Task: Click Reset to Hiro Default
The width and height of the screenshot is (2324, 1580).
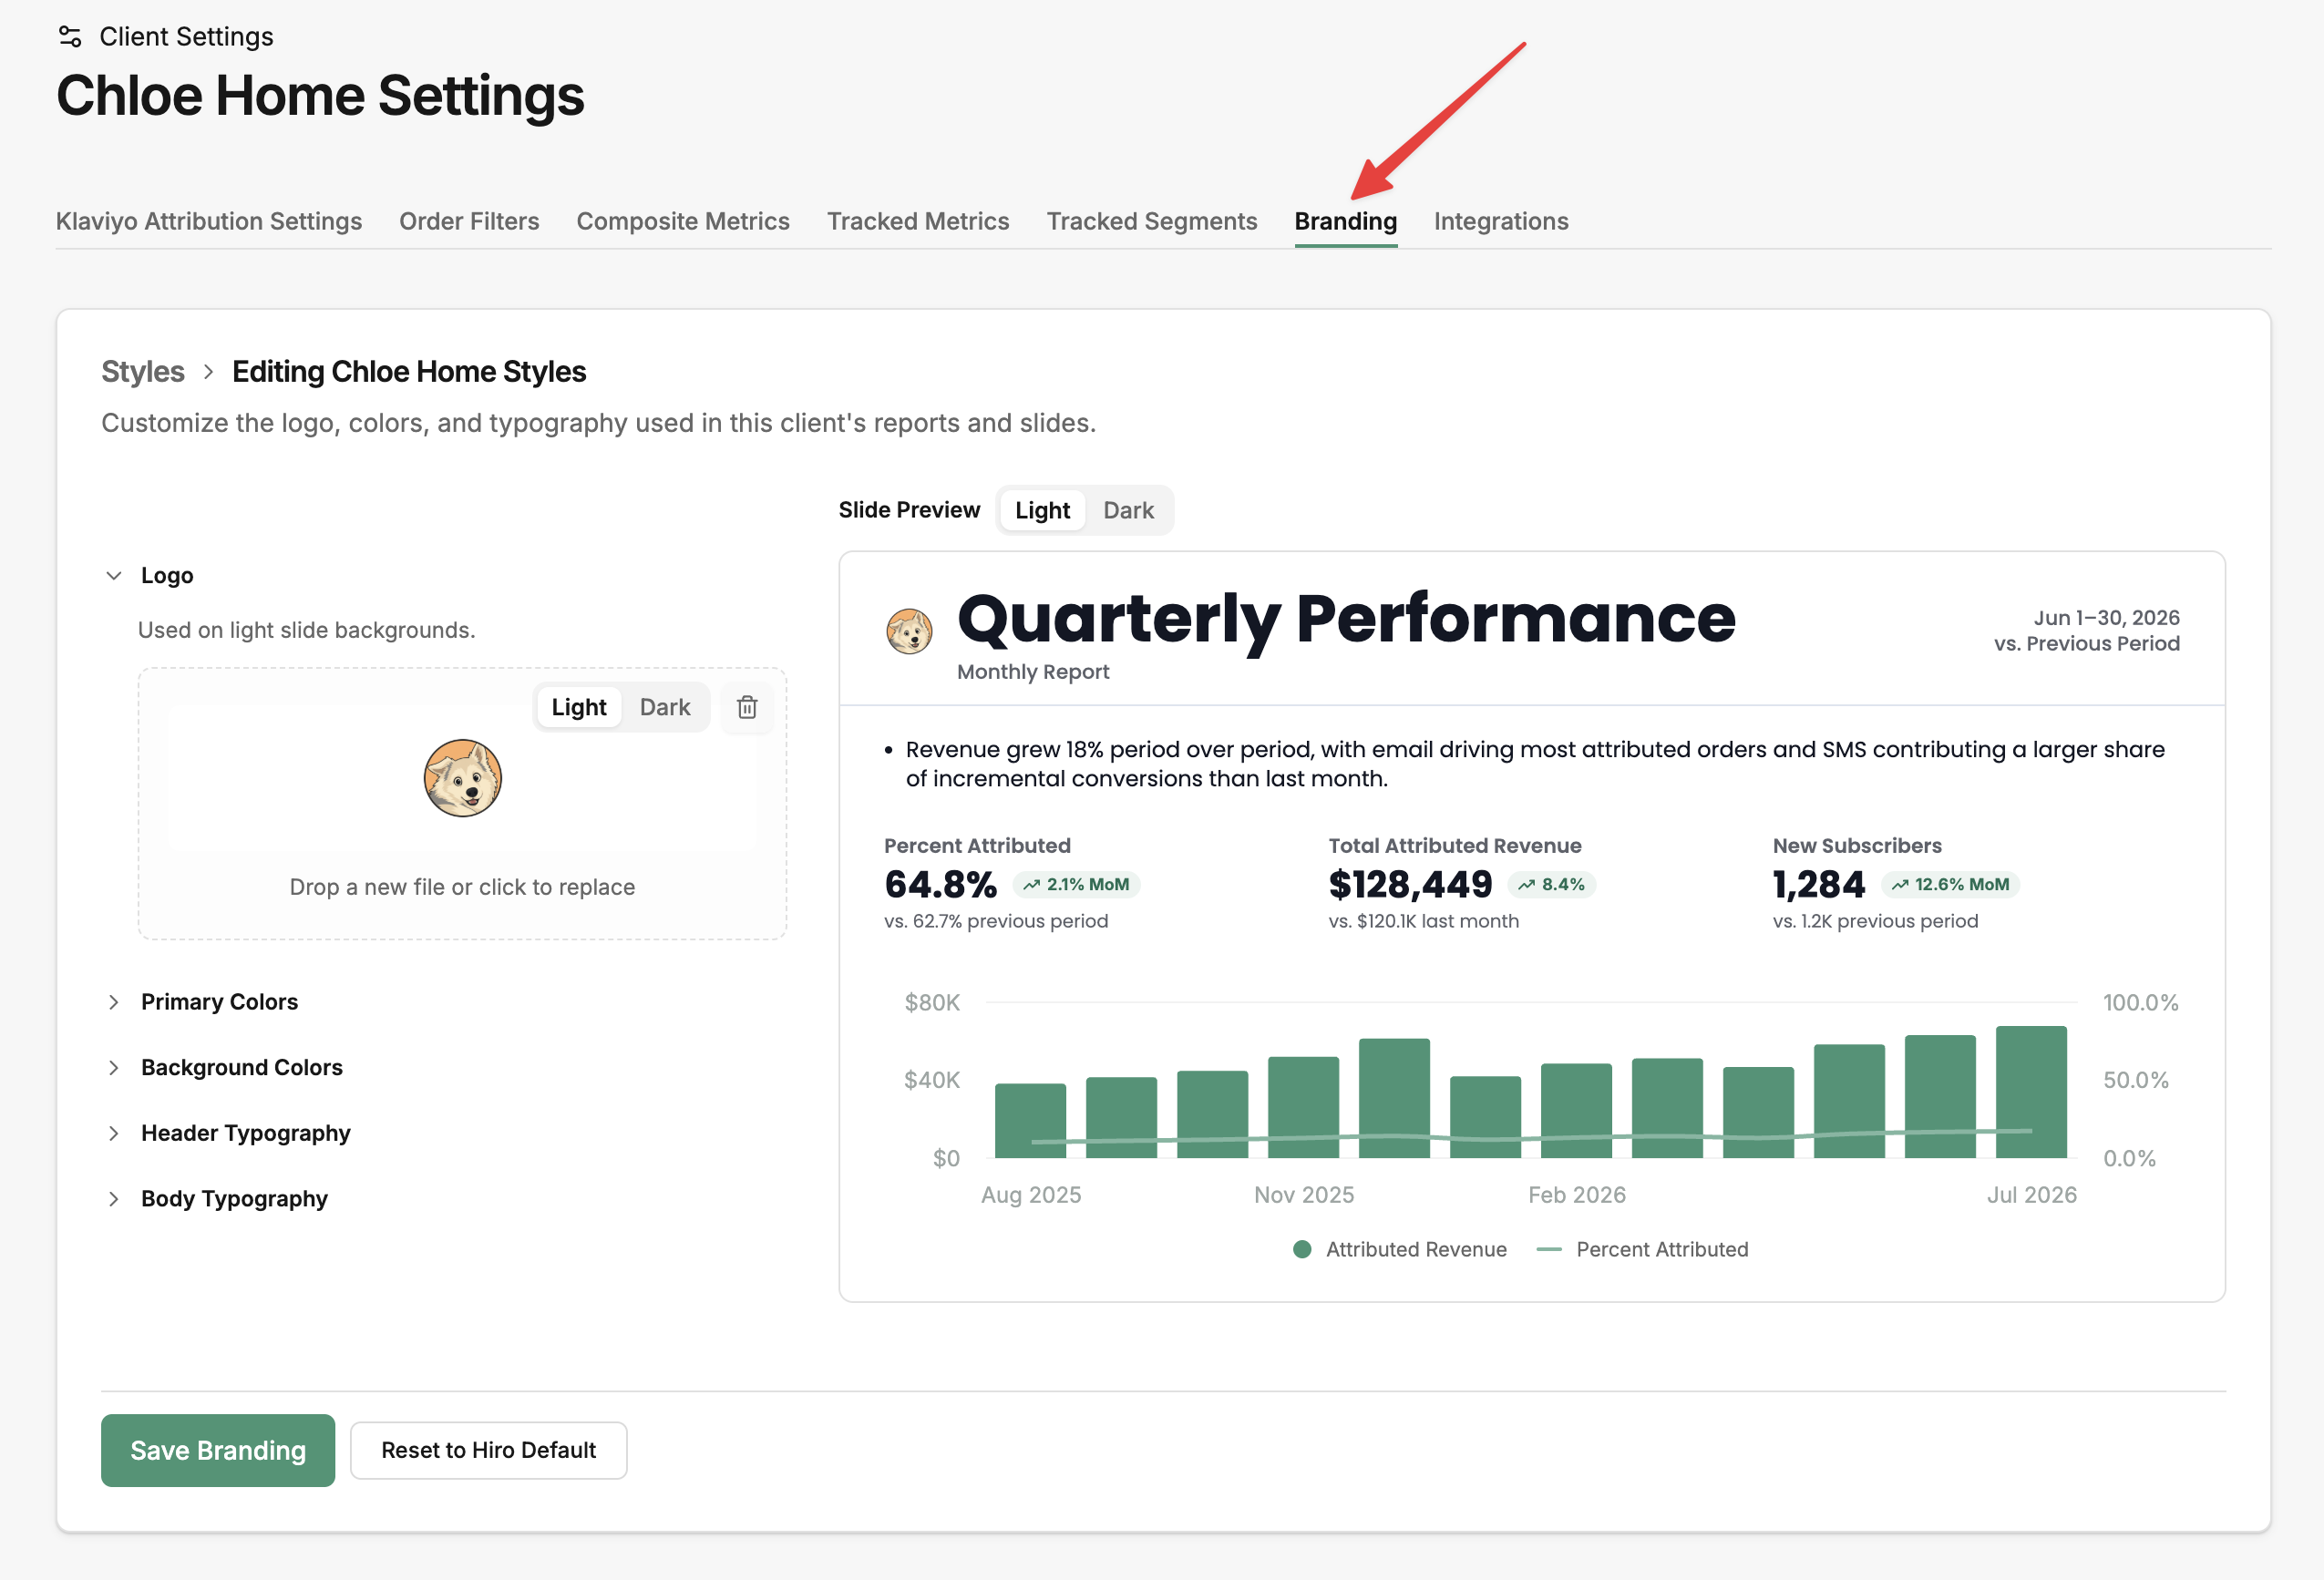Action: (489, 1450)
